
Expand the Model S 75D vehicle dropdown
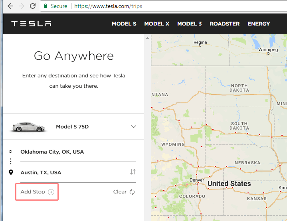pyautogui.click(x=134, y=126)
